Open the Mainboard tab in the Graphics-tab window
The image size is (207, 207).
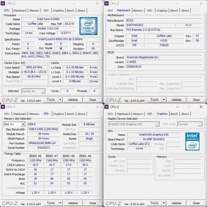(123, 114)
